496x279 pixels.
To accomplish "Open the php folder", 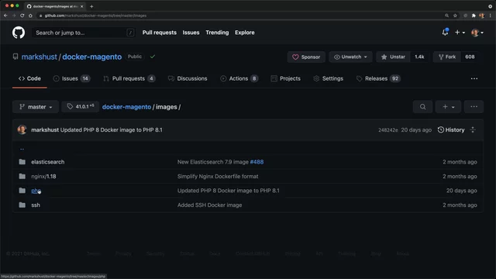I will click(36, 191).
